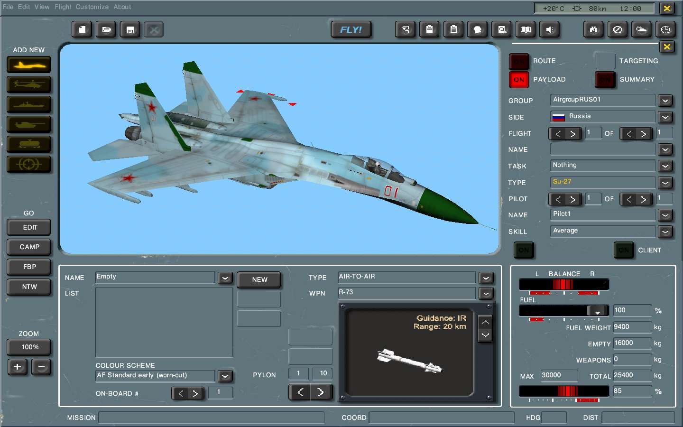Click the total weight percentage bar
Screen dimensions: 683x427
coord(564,391)
